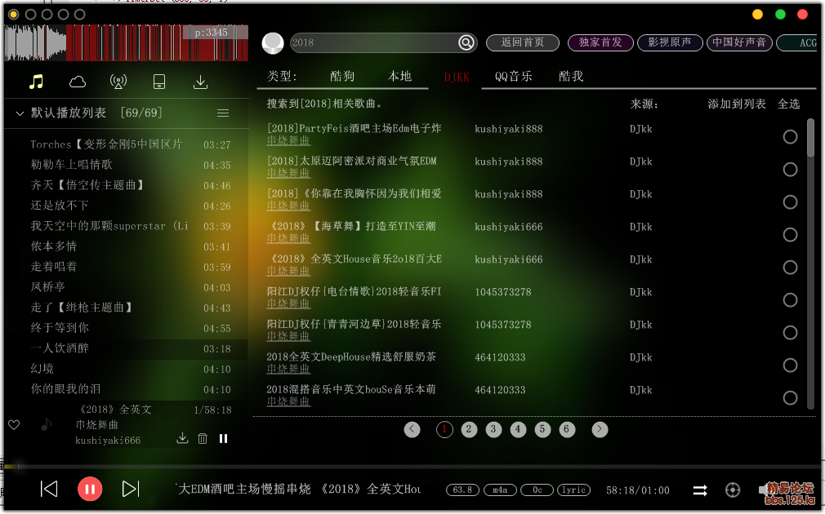Select the 海草舞 song radio button
The image size is (825, 514).
pos(790,235)
